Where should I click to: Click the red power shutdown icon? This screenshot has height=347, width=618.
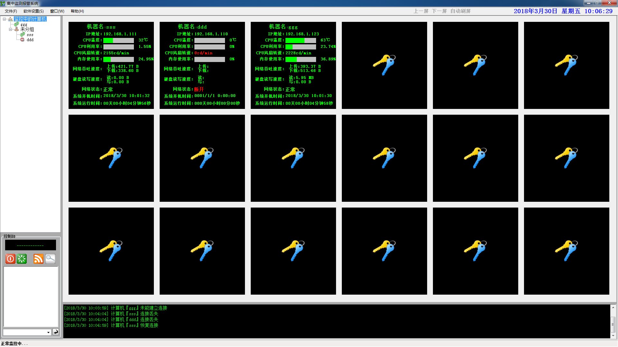pos(10,259)
